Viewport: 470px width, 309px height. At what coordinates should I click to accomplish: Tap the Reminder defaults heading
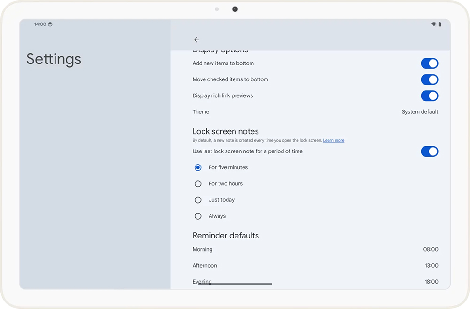[226, 236]
